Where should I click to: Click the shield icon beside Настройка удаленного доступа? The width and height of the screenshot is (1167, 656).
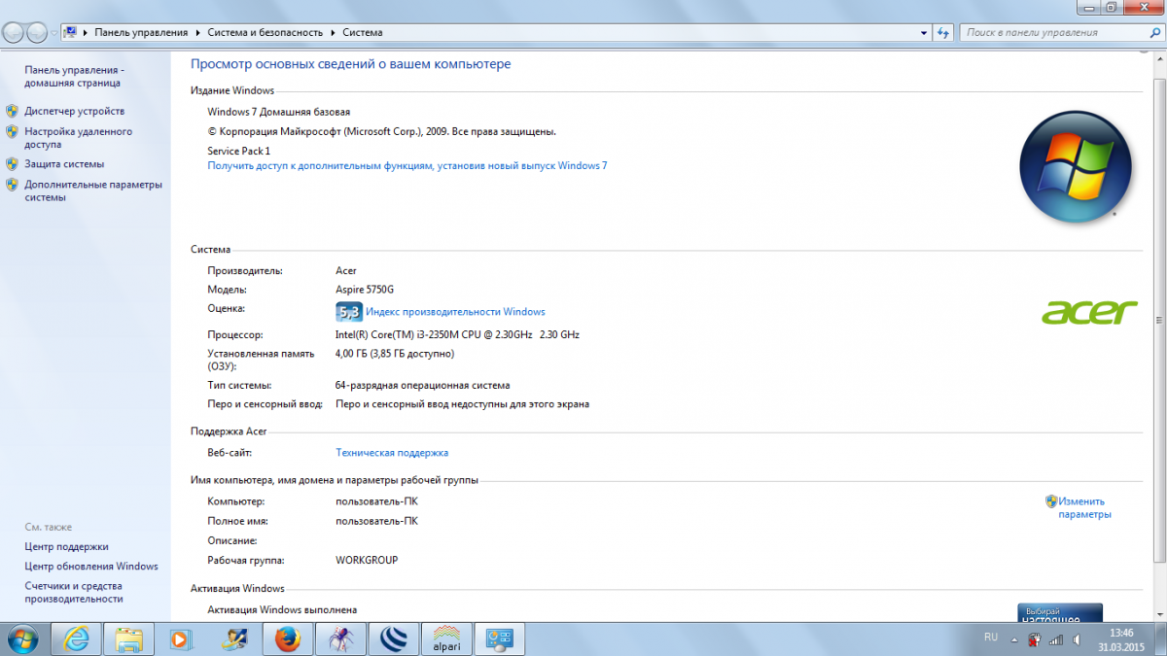coord(12,131)
